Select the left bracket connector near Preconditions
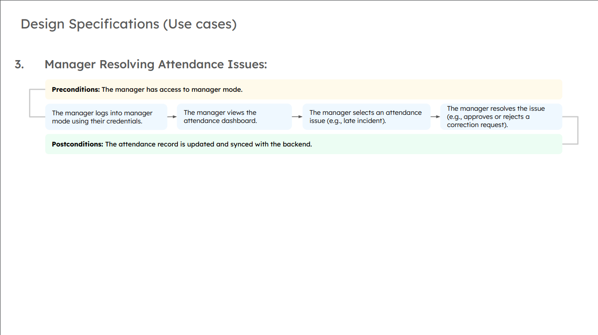 (30, 103)
